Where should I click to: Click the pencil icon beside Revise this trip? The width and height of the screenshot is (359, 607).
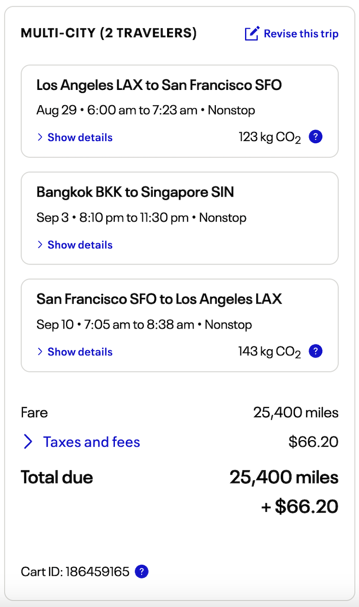pyautogui.click(x=252, y=34)
